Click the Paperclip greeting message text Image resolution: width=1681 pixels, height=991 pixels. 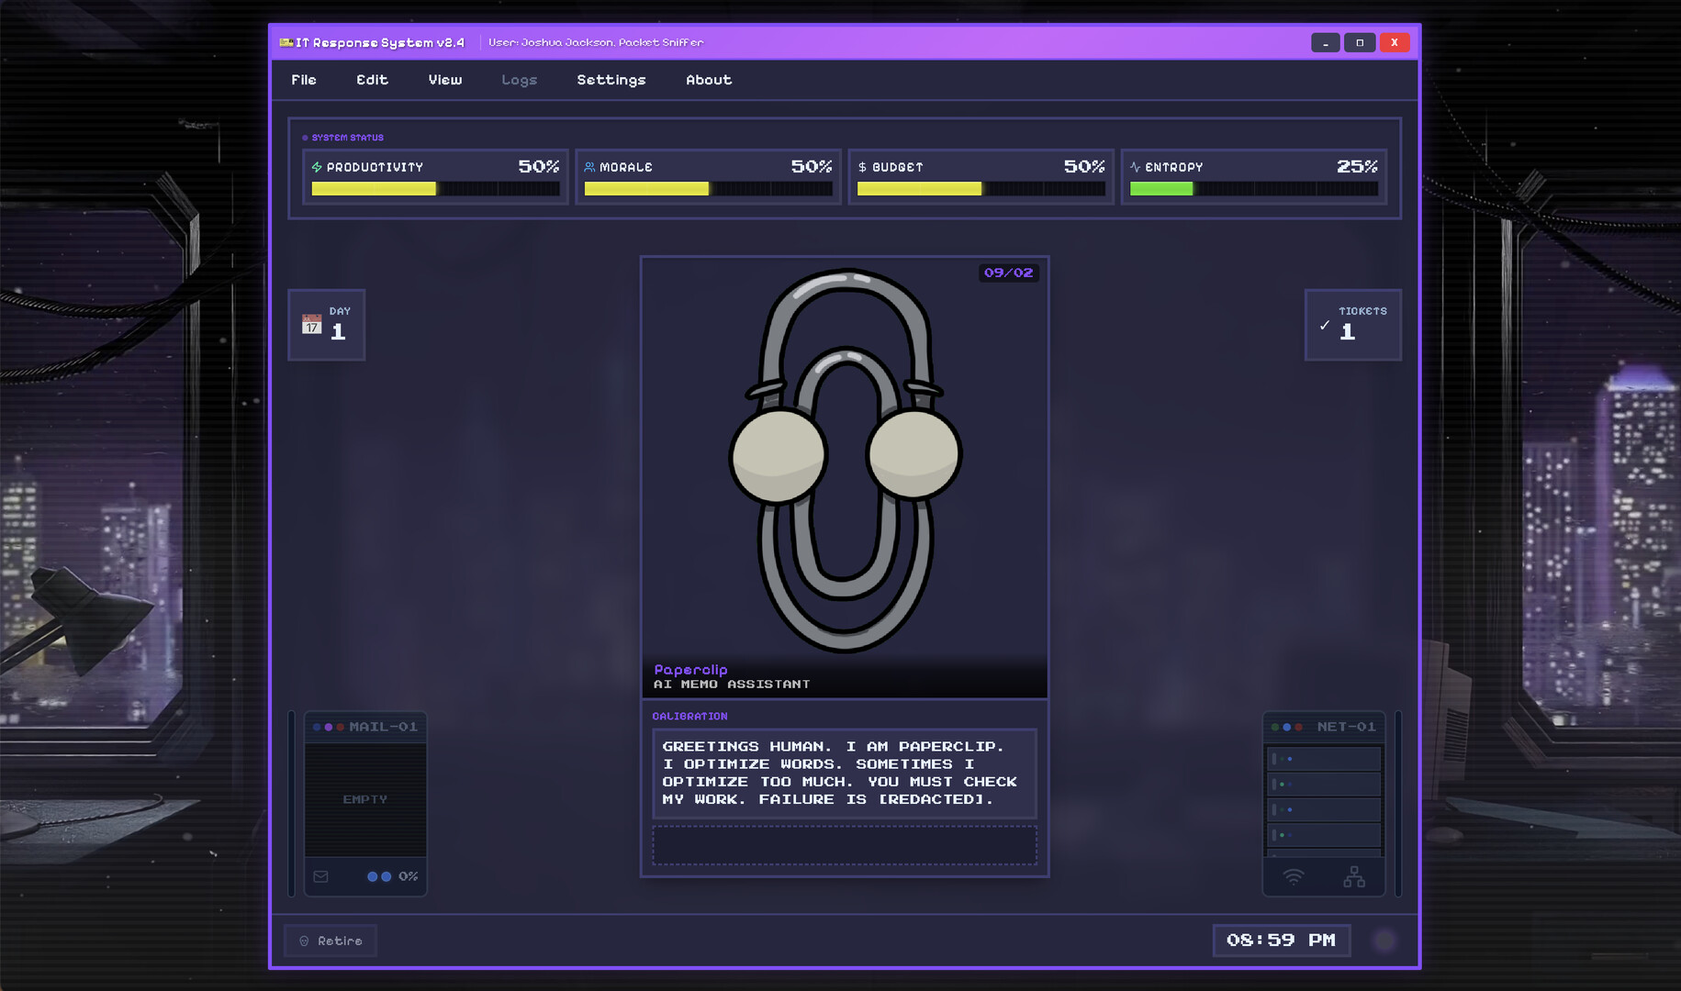pos(839,773)
